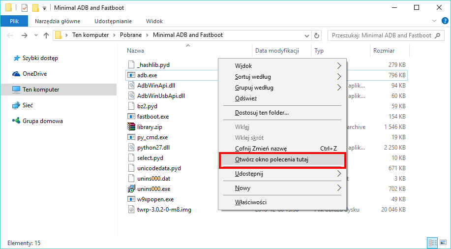Click the Properties quick access toolbar icon

click(x=25, y=8)
